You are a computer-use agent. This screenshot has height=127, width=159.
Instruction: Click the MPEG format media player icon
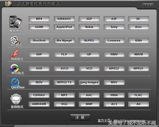click(x=15, y=68)
